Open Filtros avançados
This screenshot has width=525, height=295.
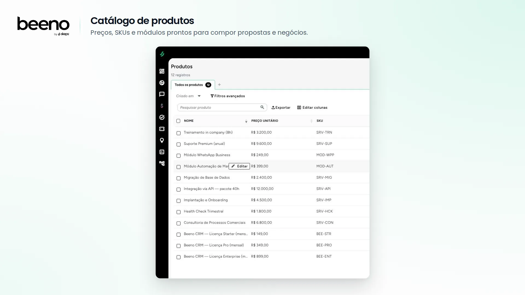click(x=227, y=96)
